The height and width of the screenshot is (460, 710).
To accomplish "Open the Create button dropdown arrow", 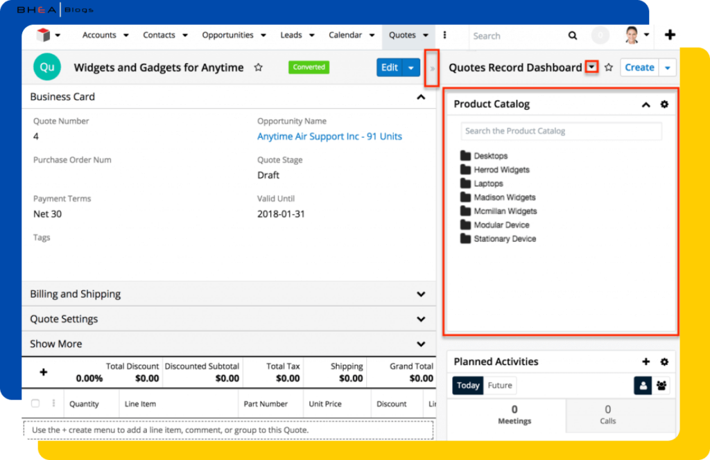I will click(x=668, y=68).
